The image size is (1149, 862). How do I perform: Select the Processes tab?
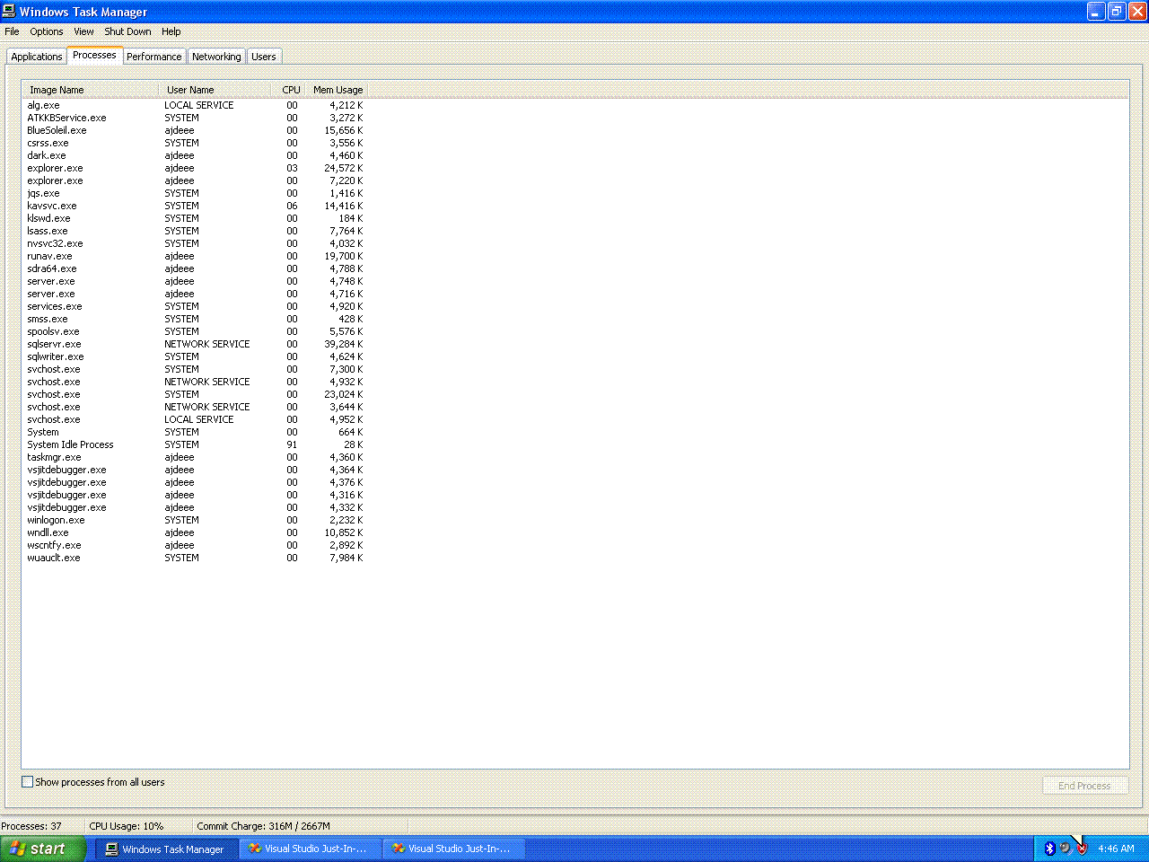94,55
